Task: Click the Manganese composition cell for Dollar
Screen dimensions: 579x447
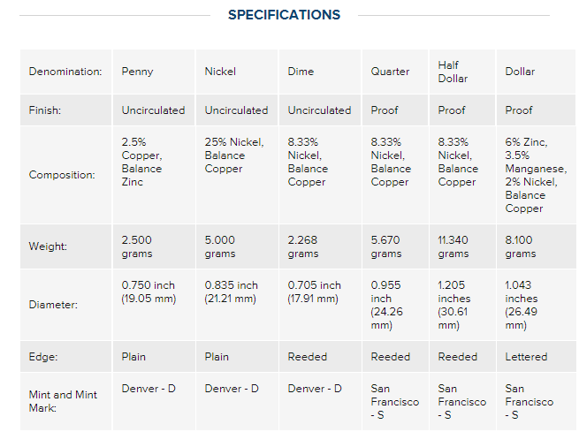Action: point(537,175)
